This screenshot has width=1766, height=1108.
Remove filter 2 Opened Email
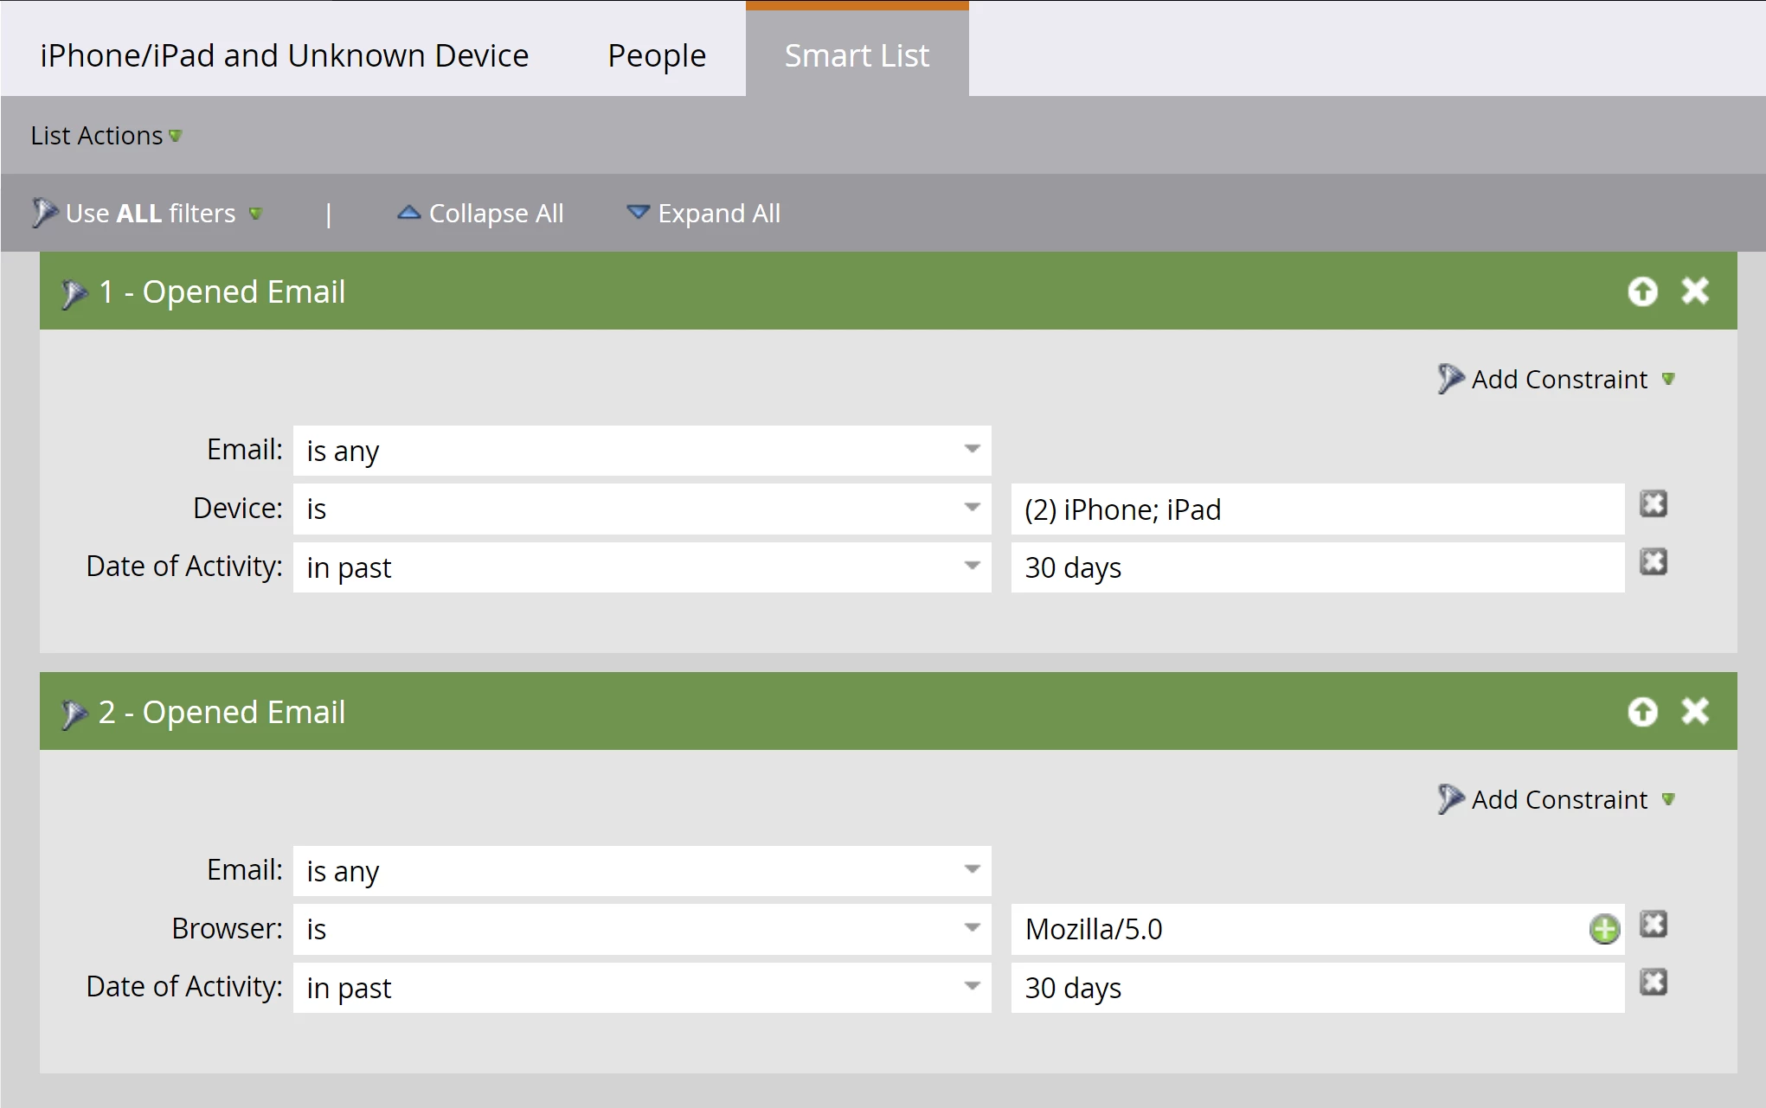[x=1694, y=711]
